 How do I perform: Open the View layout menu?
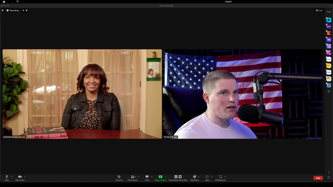point(319,10)
